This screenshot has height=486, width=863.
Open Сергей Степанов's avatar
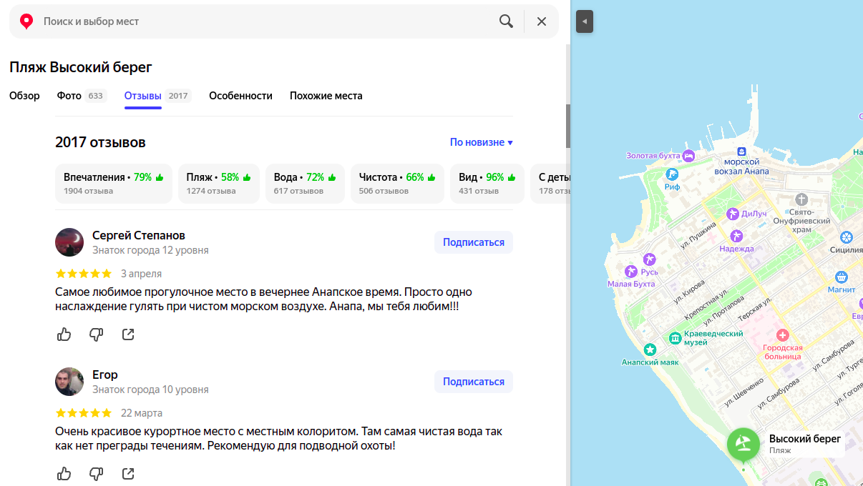(69, 242)
